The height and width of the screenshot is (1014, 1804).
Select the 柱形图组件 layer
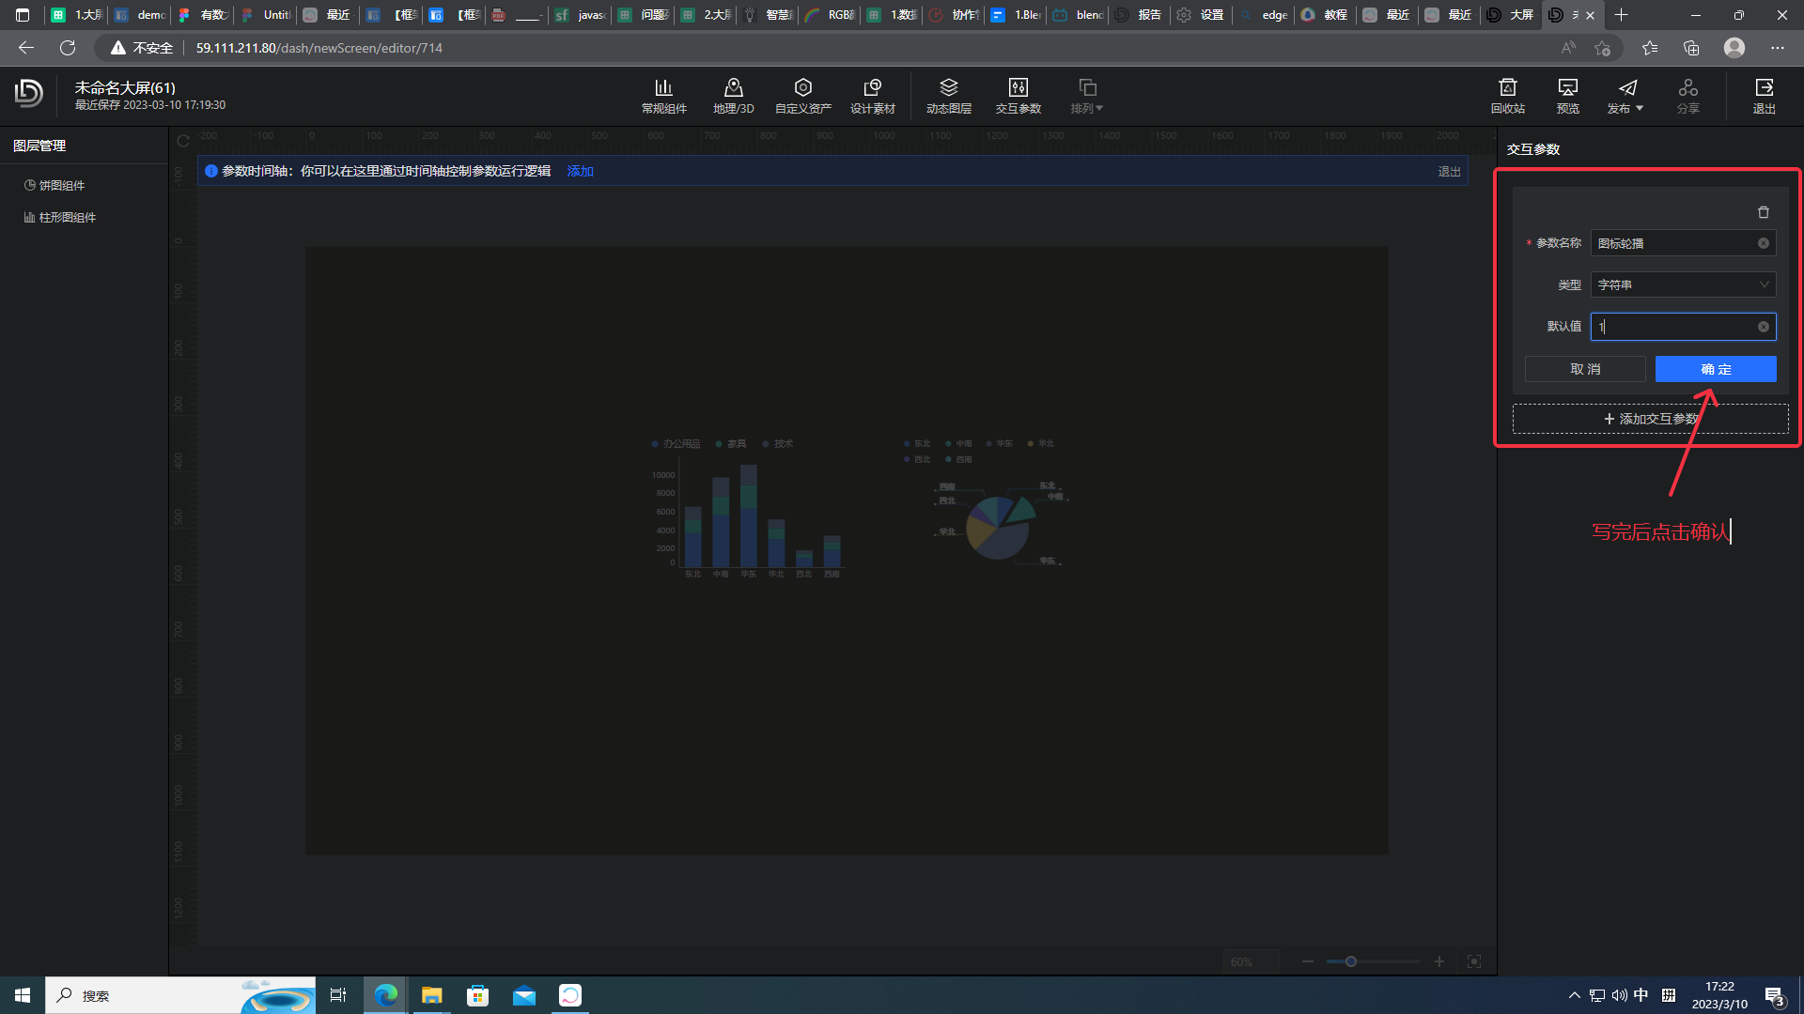pyautogui.click(x=60, y=217)
